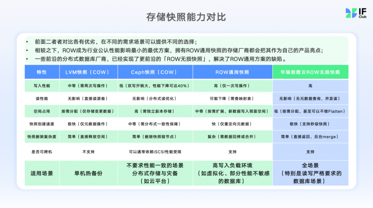Click 支持 in the 华瑞指数云 column

pyautogui.click(x=311, y=152)
